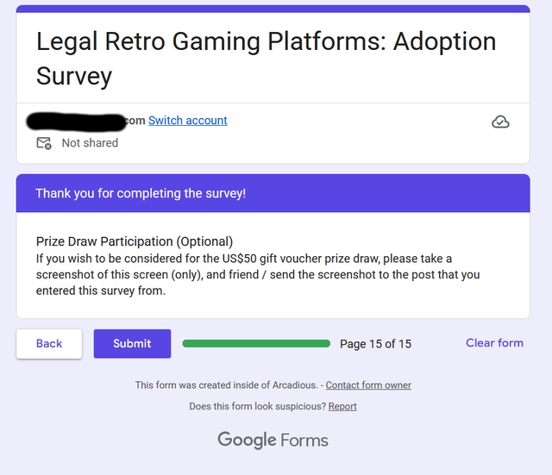Select the Page 15 of 15 label
The height and width of the screenshot is (475, 552).
376,344
